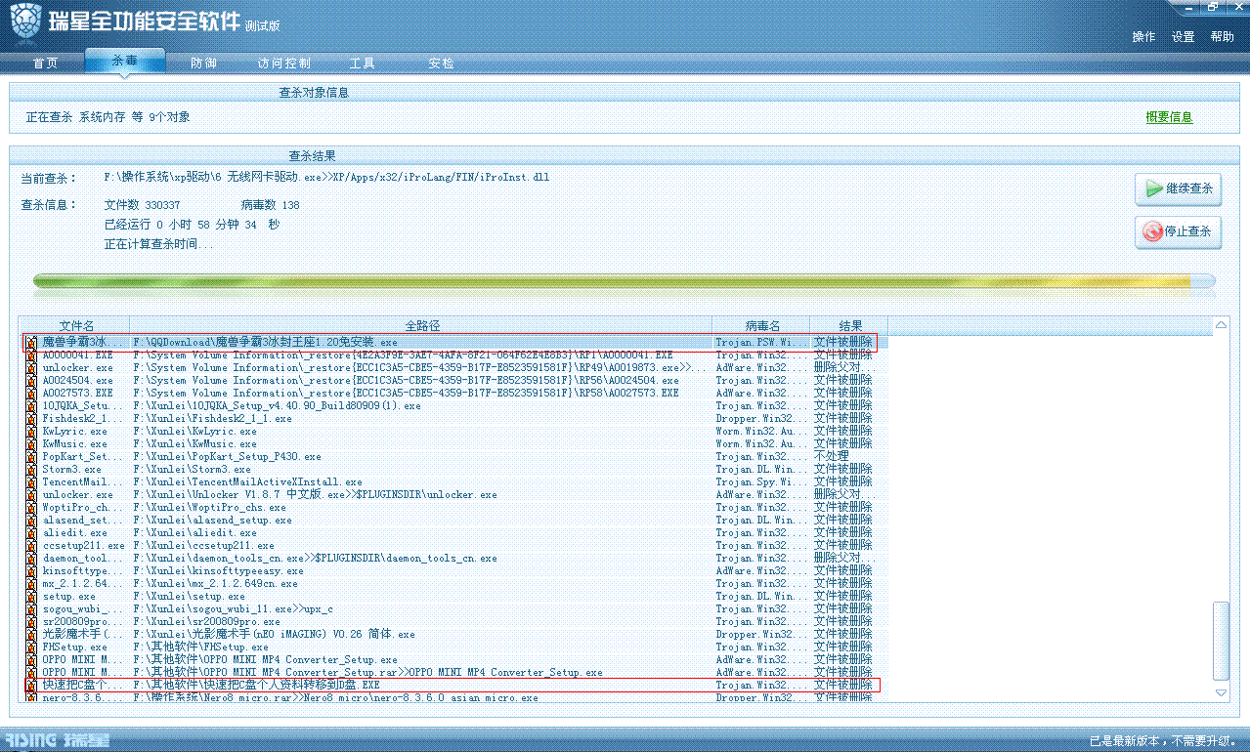Click the current scanning file path text
1250x752 pixels.
pyautogui.click(x=327, y=179)
